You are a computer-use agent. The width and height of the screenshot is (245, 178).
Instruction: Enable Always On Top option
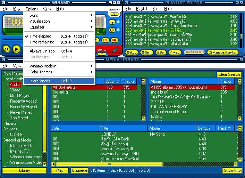59,51
